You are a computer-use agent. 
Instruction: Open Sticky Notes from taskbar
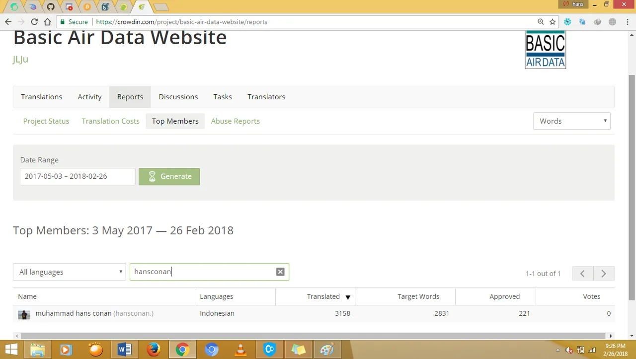(x=298, y=350)
